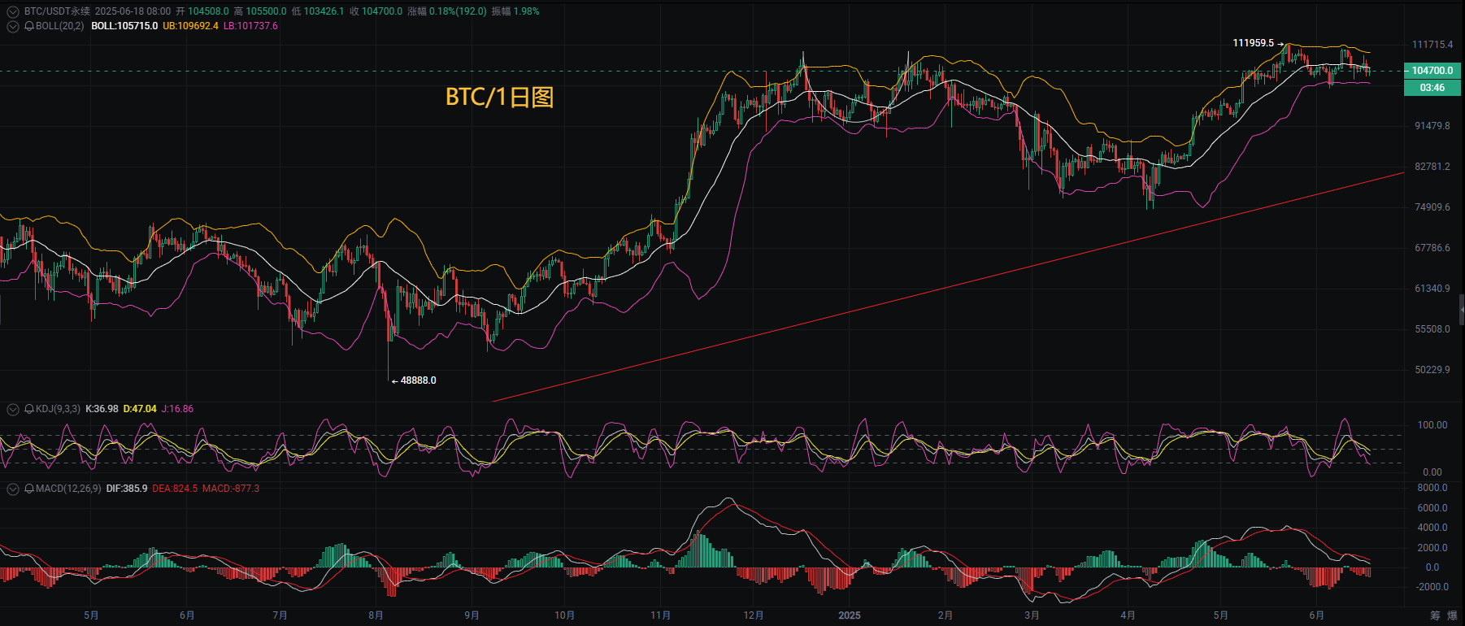Click the open price 104508.0
Image resolution: width=1465 pixels, height=626 pixels.
point(208,11)
